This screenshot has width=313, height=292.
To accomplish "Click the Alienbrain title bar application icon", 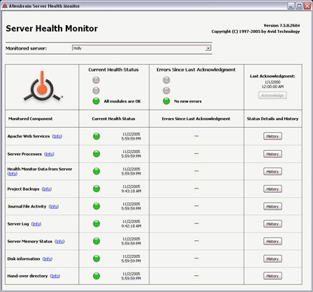I will (x=5, y=6).
